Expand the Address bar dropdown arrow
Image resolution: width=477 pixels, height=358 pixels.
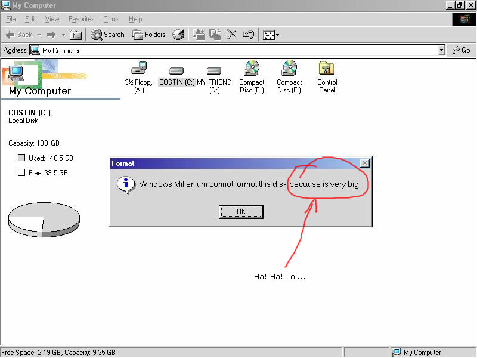pos(441,50)
